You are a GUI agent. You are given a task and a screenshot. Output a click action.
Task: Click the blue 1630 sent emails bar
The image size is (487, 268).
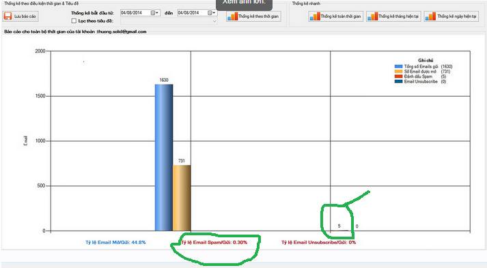164,158
